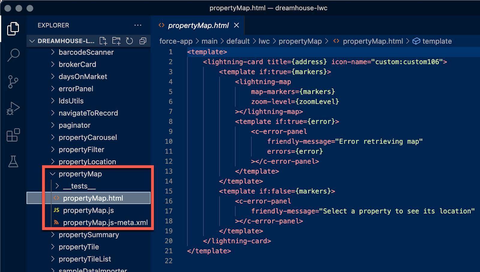Click the map-markers={markers} attribute
Viewport: 480px width, 272px height.
tap(293, 91)
